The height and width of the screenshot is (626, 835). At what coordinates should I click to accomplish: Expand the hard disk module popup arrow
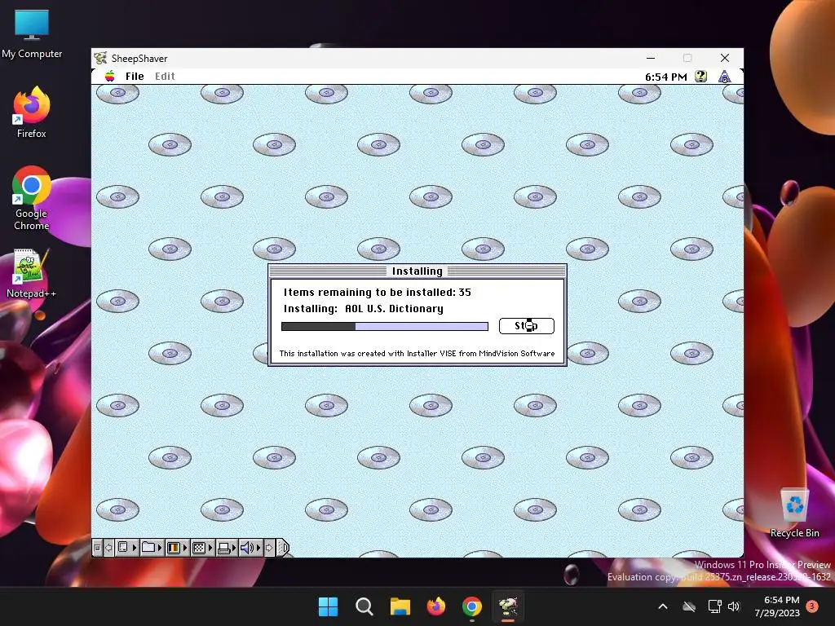135,548
